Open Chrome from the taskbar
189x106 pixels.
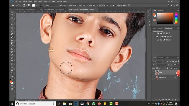point(88,104)
